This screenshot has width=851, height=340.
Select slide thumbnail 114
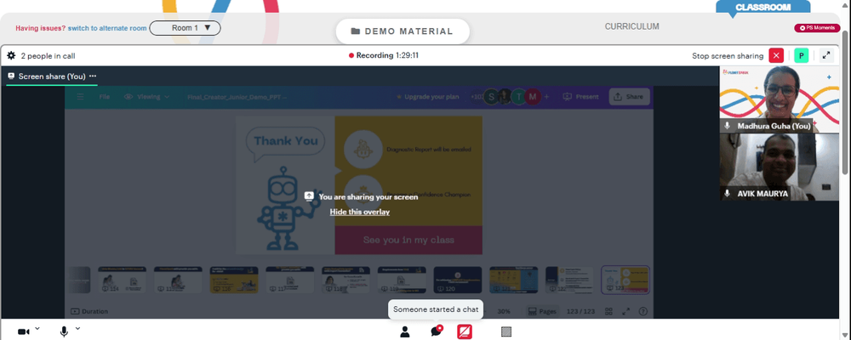122,280
